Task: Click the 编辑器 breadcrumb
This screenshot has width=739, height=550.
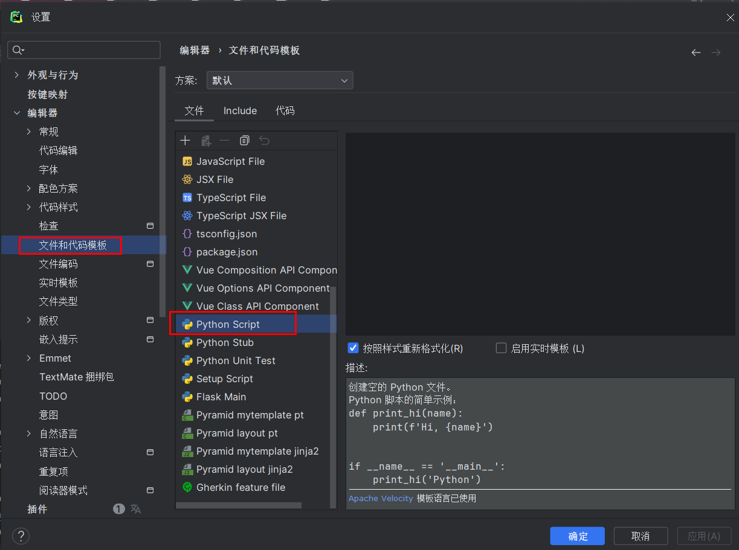Action: click(x=195, y=51)
